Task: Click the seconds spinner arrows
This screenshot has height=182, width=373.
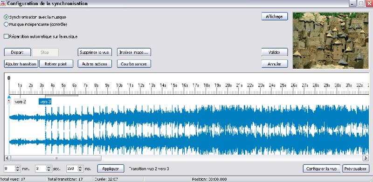Action: pyautogui.click(x=49, y=169)
